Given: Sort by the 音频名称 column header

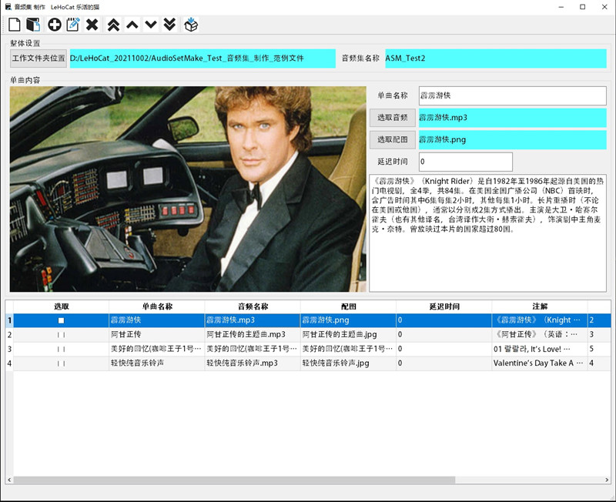Looking at the screenshot, I should pyautogui.click(x=253, y=306).
